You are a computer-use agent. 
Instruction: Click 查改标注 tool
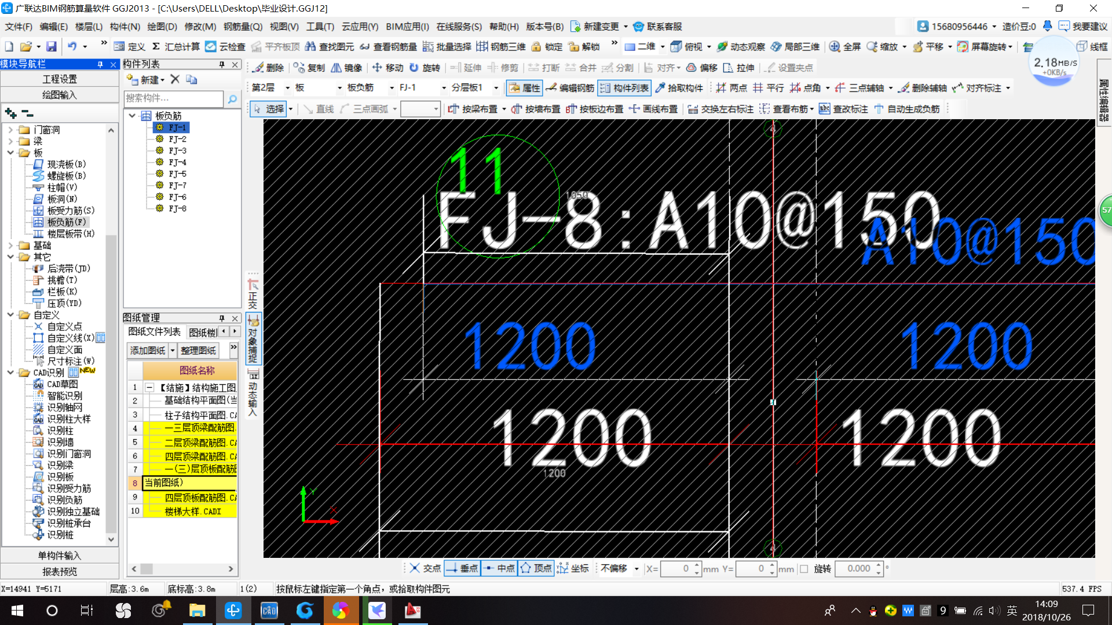point(843,109)
